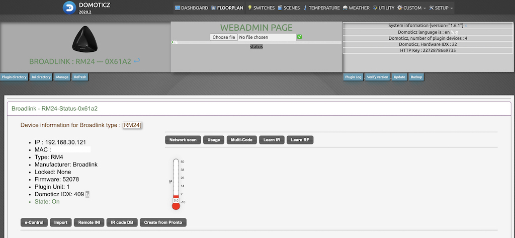Image resolution: width=515 pixels, height=238 pixels.
Task: Click the Manage button
Action: pyautogui.click(x=62, y=77)
